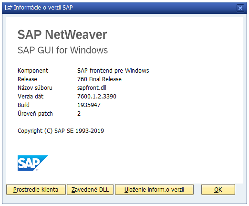Image resolution: width=249 pixels, height=206 pixels.
Task: Confirm the dialog with OK
Action: pos(218,189)
